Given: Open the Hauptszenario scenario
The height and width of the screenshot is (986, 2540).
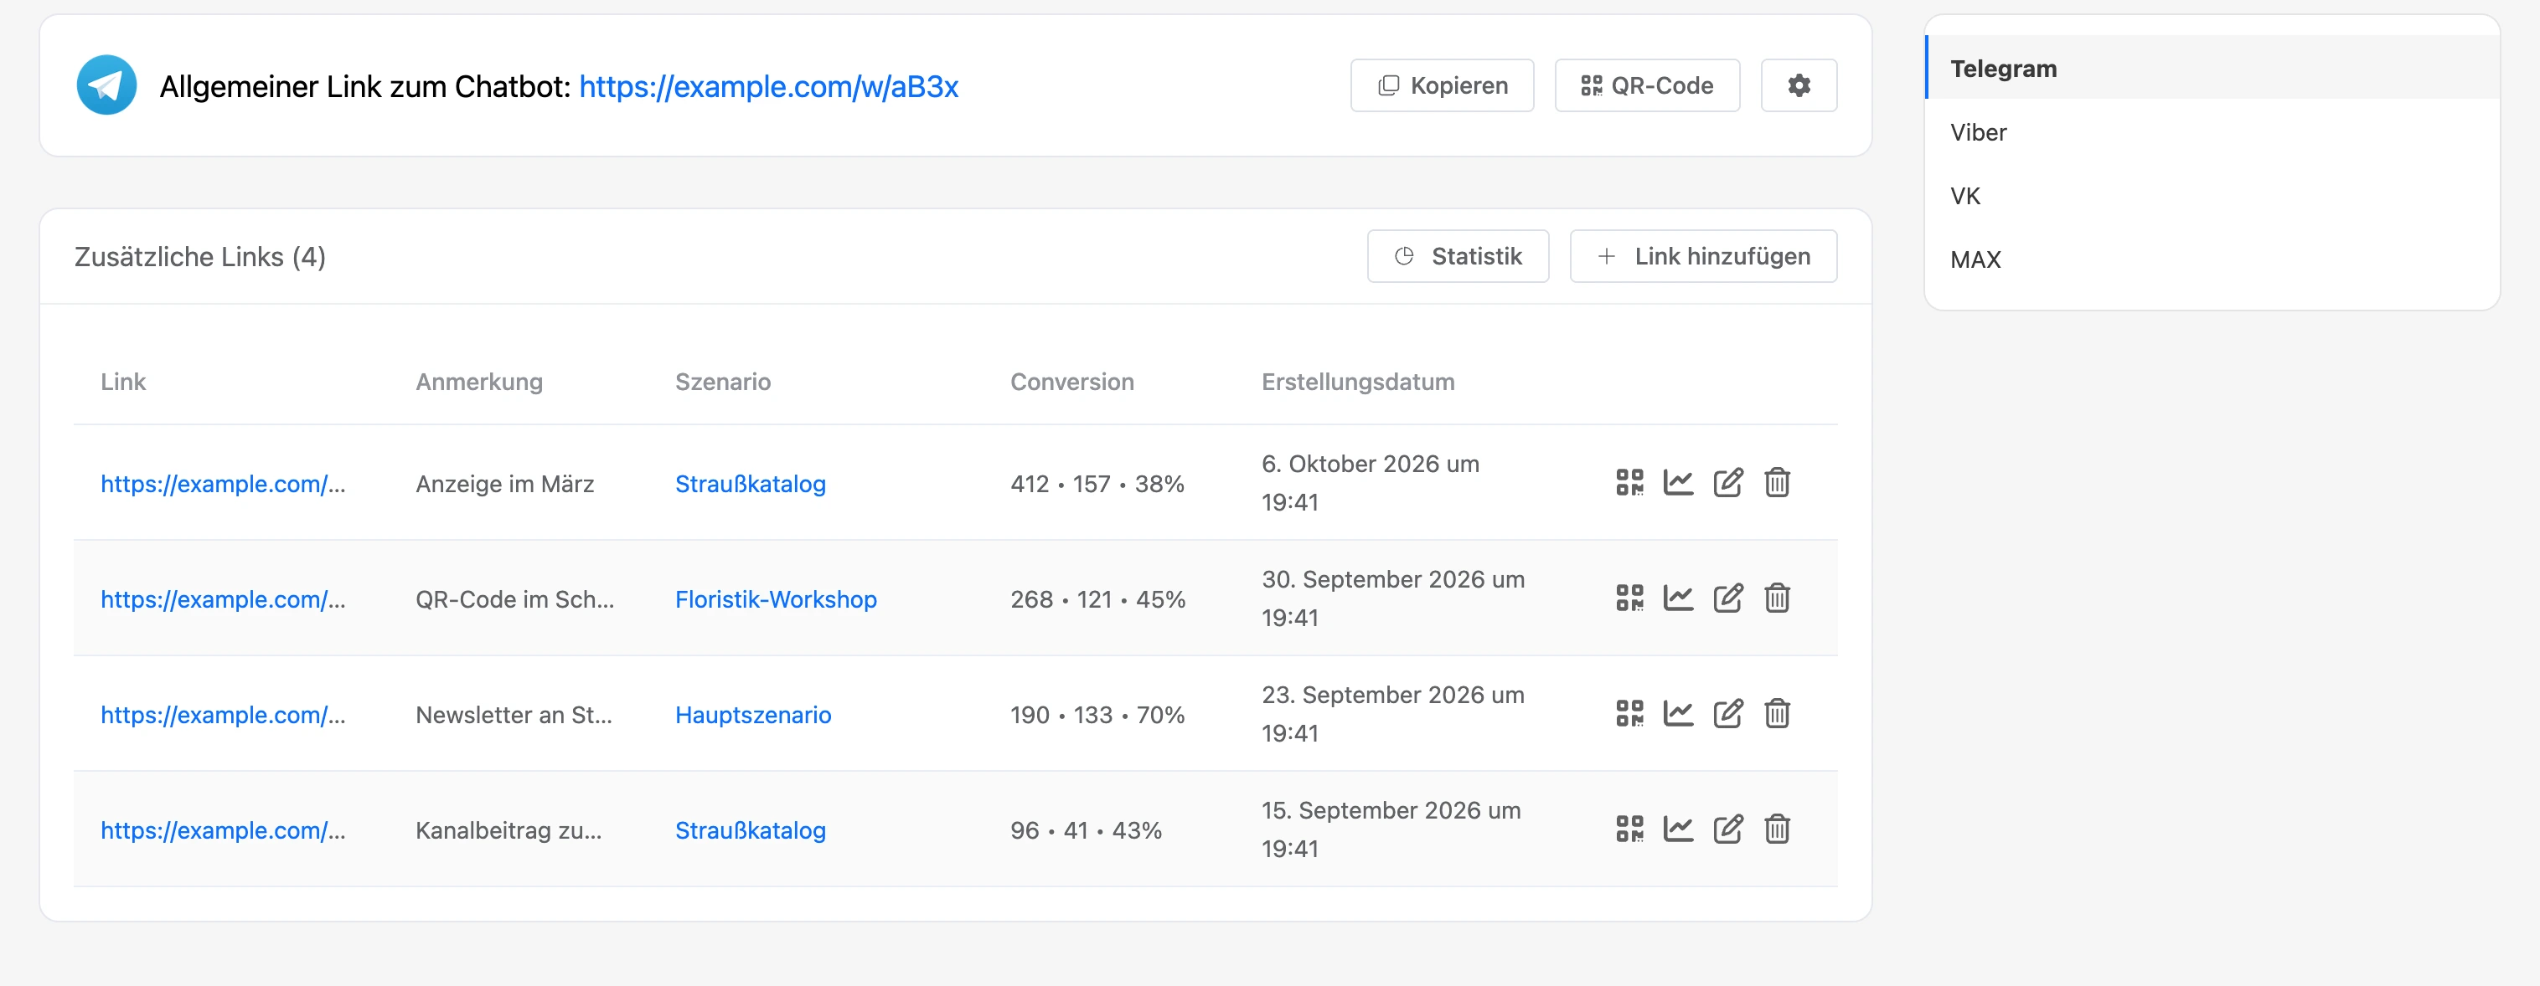Looking at the screenshot, I should (753, 714).
